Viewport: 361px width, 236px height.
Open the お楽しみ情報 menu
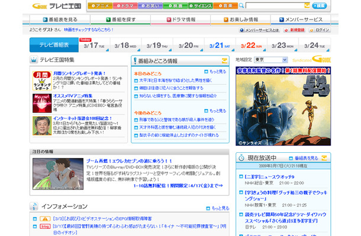pos(241,19)
